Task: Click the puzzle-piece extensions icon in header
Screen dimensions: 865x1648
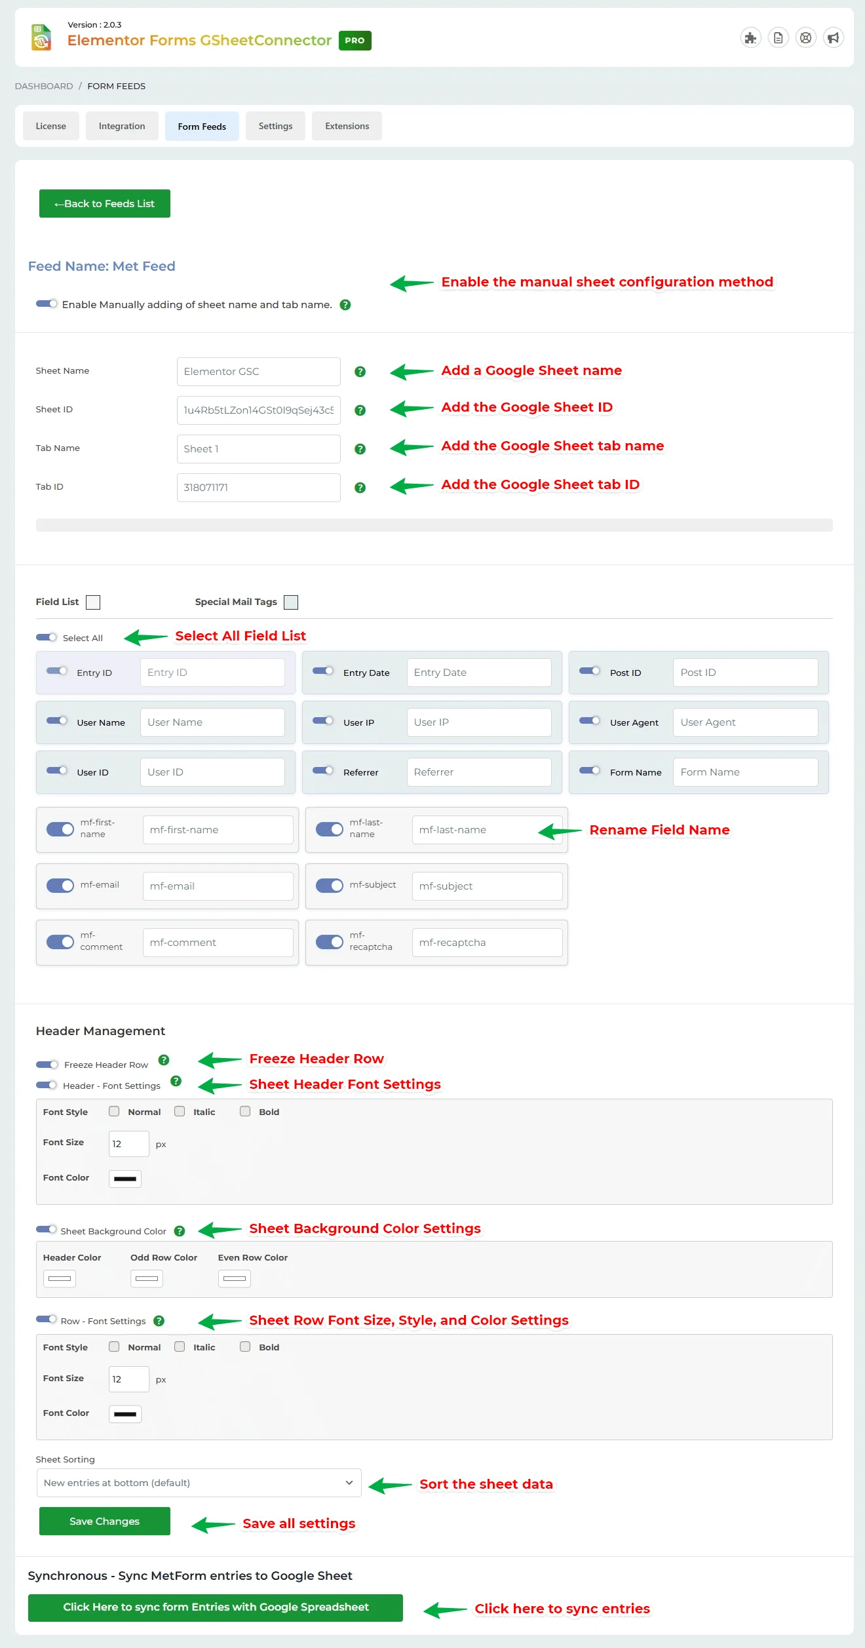Action: (x=750, y=38)
